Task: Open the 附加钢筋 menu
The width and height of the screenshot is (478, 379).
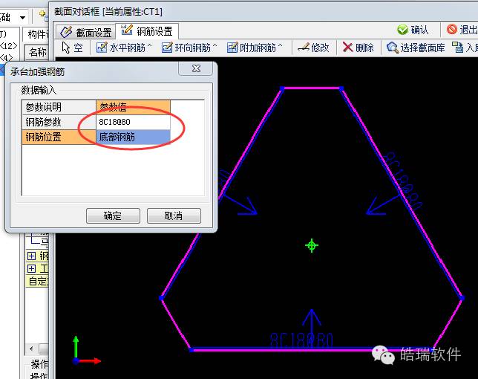Action: [x=255, y=48]
